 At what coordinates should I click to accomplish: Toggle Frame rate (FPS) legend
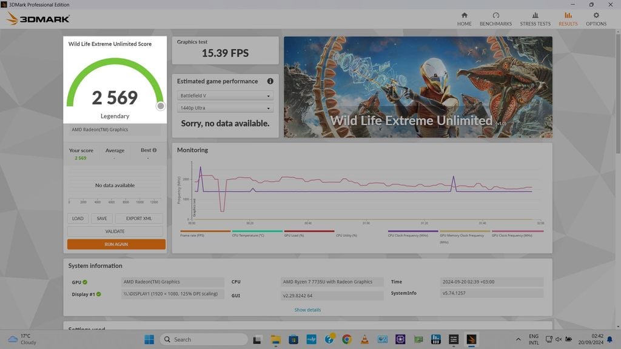coord(205,233)
